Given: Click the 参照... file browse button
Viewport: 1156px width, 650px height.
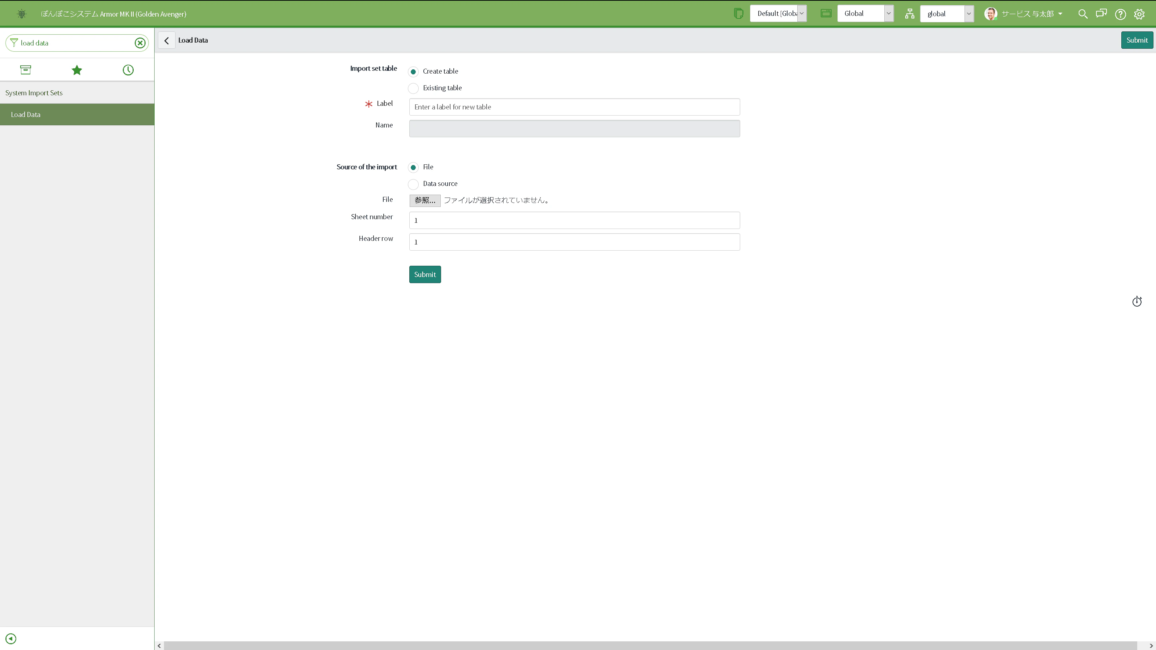Looking at the screenshot, I should tap(424, 200).
